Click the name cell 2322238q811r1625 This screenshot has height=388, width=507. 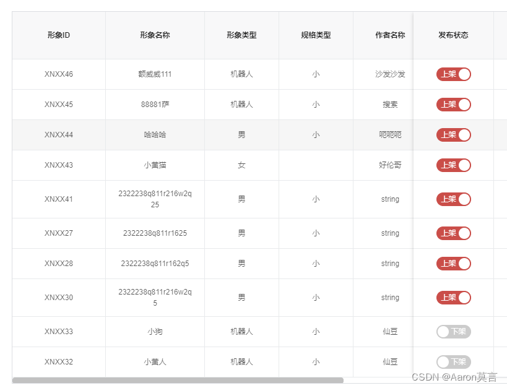point(154,233)
